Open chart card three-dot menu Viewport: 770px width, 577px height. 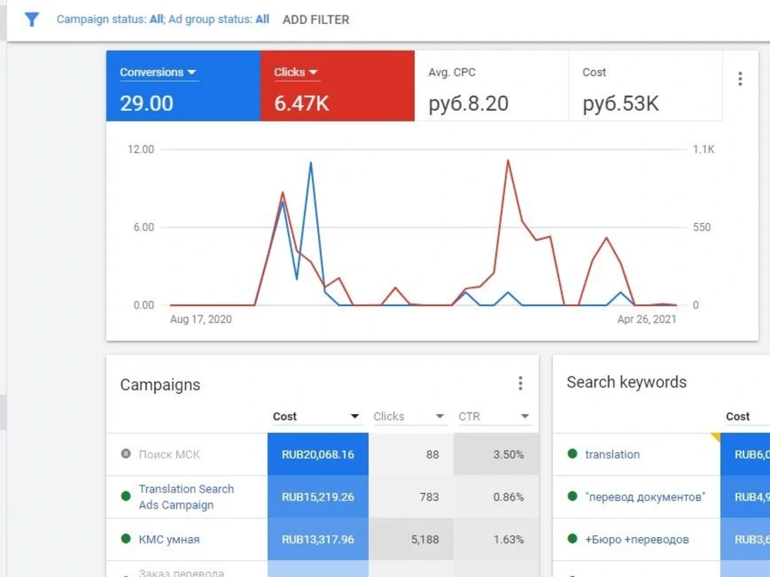point(740,79)
